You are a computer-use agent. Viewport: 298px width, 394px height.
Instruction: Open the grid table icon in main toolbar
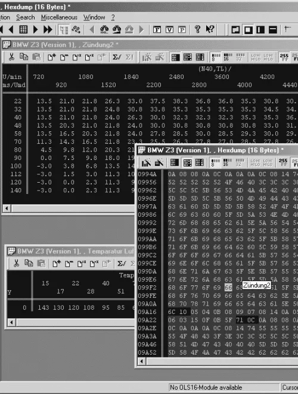[23, 30]
